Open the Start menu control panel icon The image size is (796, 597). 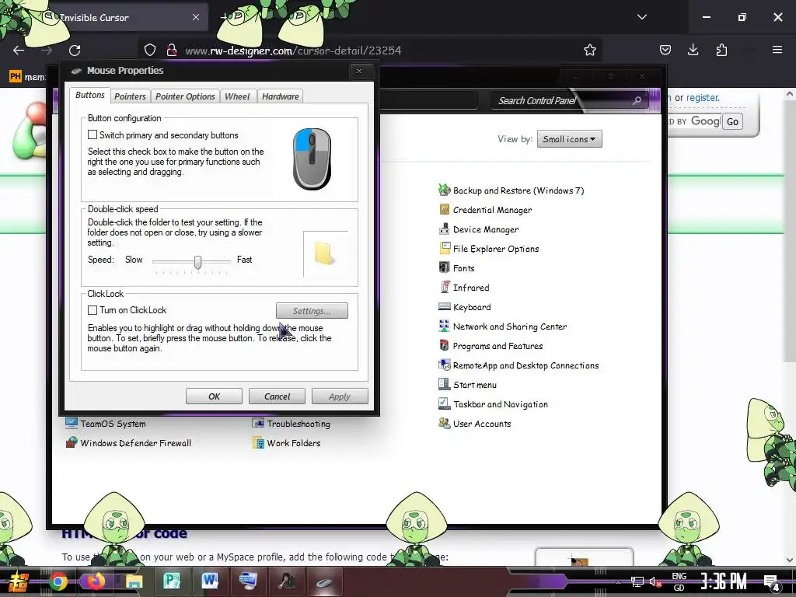point(444,384)
